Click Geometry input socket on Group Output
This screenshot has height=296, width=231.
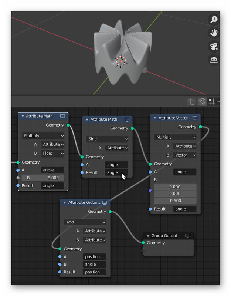click(143, 243)
